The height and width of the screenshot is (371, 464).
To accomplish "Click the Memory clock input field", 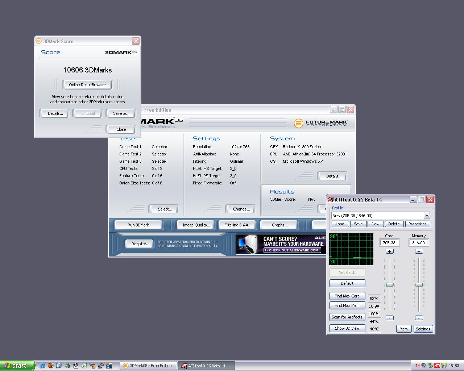I will tap(419, 243).
